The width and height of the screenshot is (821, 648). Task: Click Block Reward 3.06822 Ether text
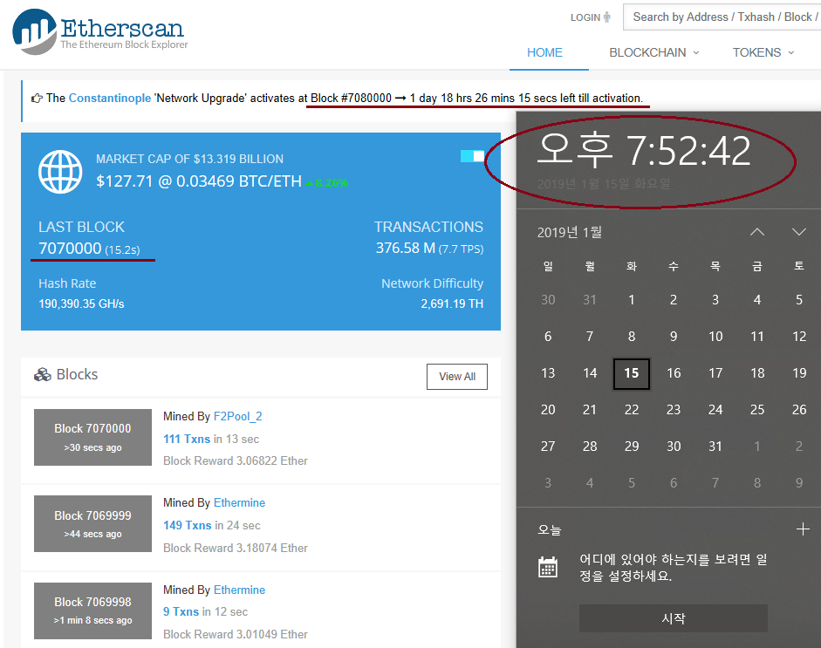235,460
